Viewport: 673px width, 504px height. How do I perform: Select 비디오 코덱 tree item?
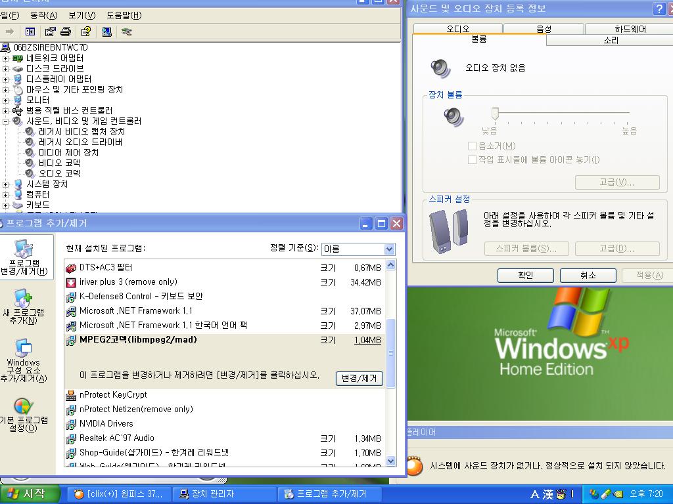click(x=59, y=163)
